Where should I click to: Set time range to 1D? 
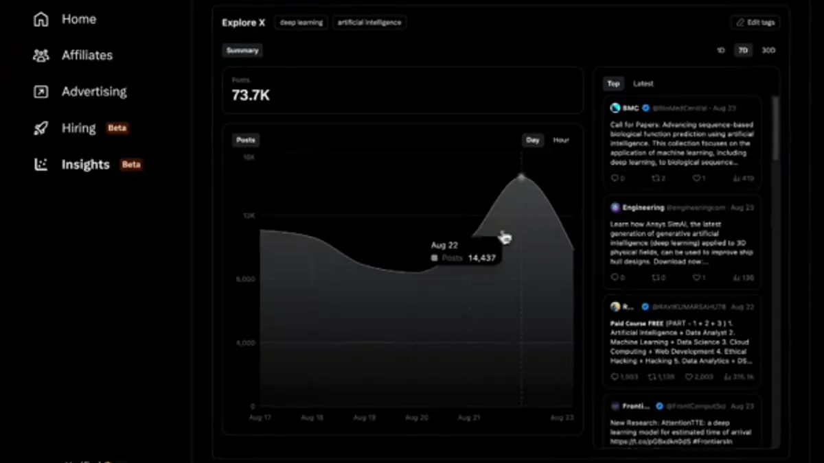(x=721, y=50)
